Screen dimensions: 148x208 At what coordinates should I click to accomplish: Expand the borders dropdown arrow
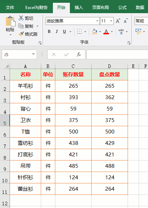(85, 32)
